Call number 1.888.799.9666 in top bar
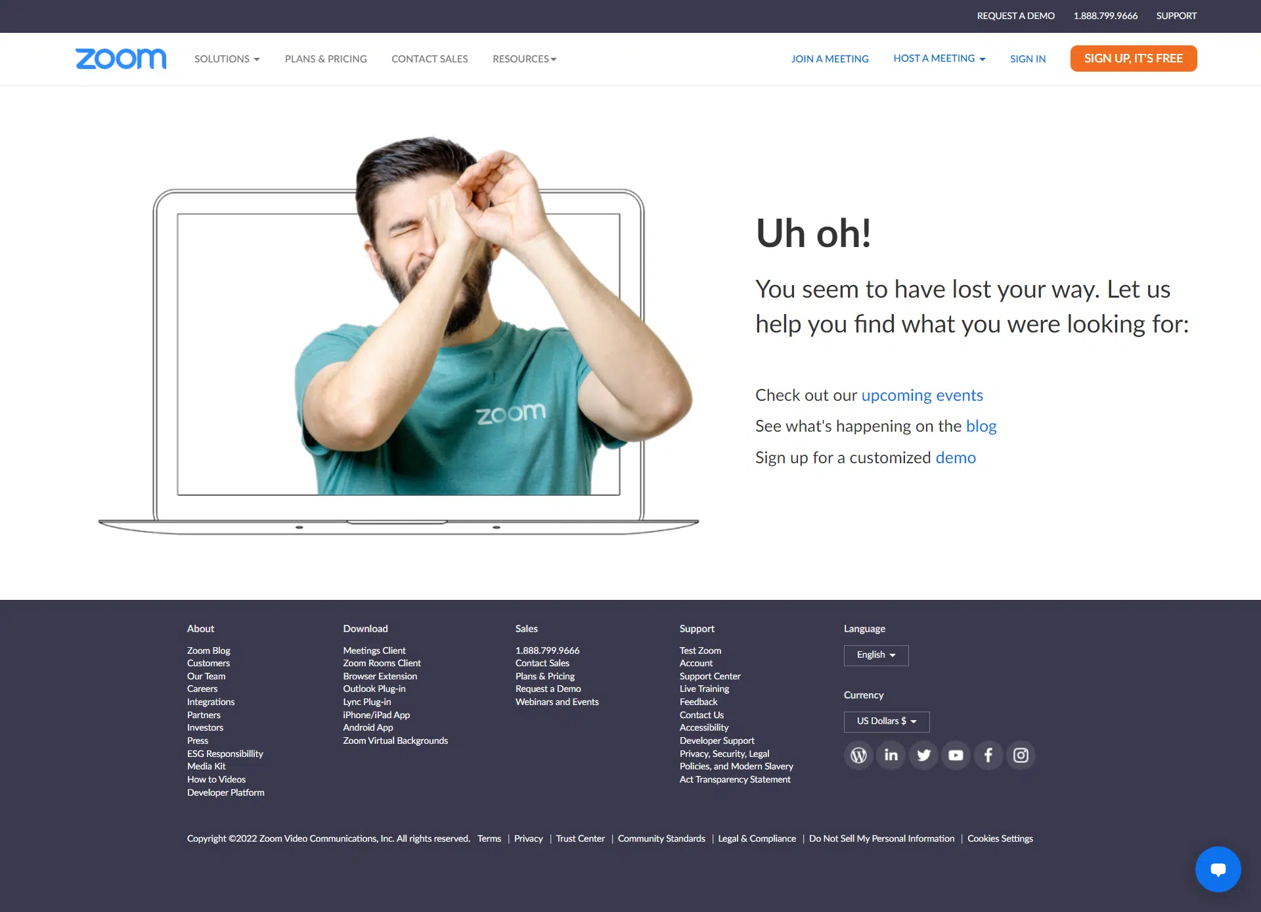 [x=1105, y=16]
